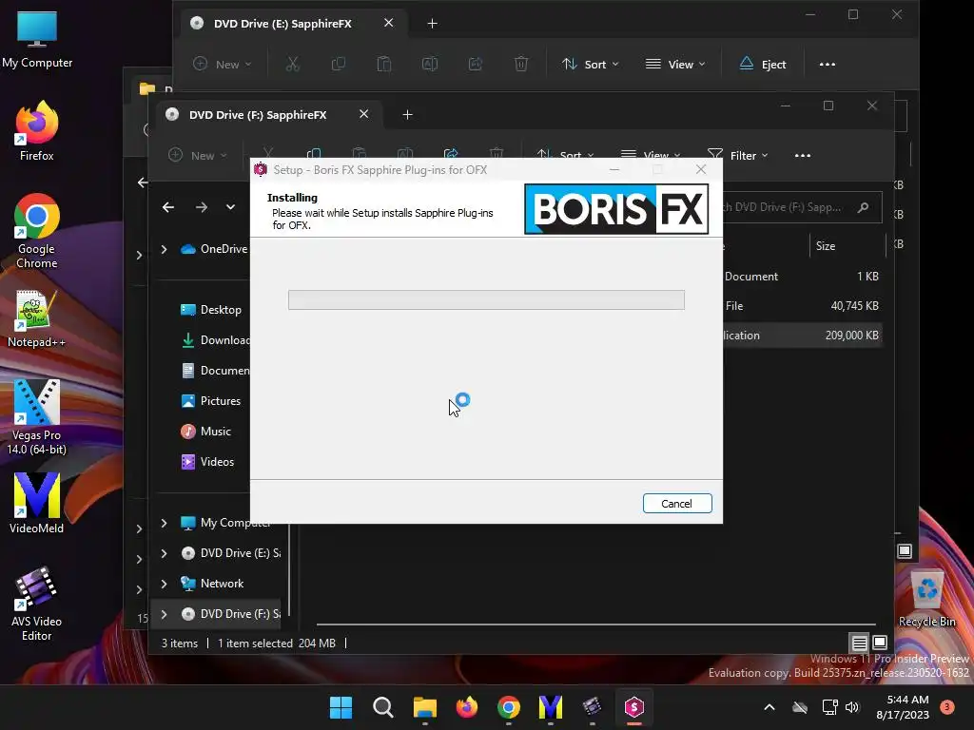Select the 1 KB document row
The width and height of the screenshot is (974, 730).
[802, 277]
